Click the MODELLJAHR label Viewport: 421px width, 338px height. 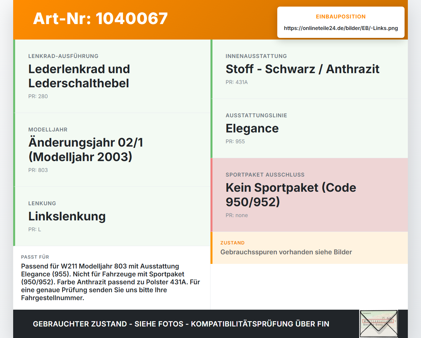tap(48, 129)
